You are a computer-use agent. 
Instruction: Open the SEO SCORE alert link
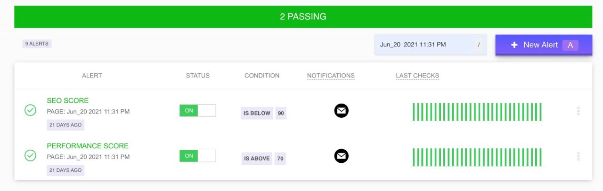click(68, 100)
